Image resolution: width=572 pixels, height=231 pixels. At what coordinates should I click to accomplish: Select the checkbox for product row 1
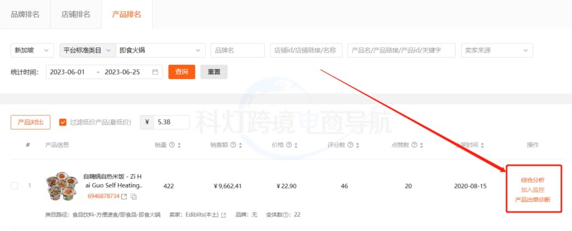coord(15,186)
